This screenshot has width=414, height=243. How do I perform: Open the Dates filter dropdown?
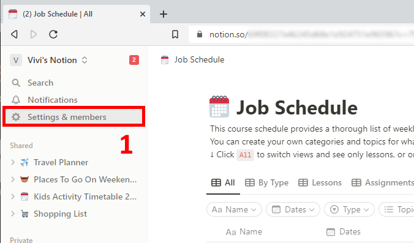click(293, 209)
